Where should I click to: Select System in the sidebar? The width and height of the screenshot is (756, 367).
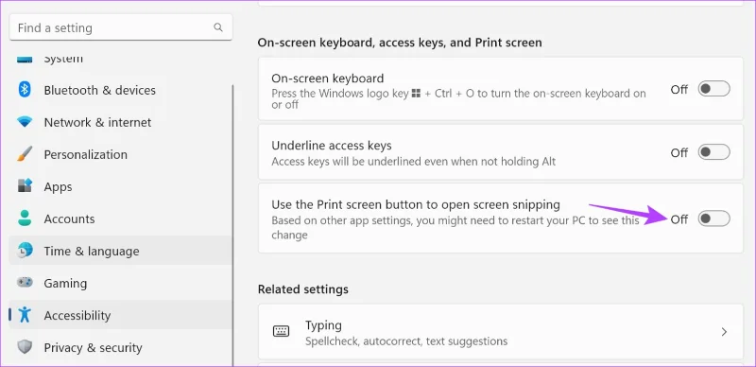pyautogui.click(x=121, y=61)
